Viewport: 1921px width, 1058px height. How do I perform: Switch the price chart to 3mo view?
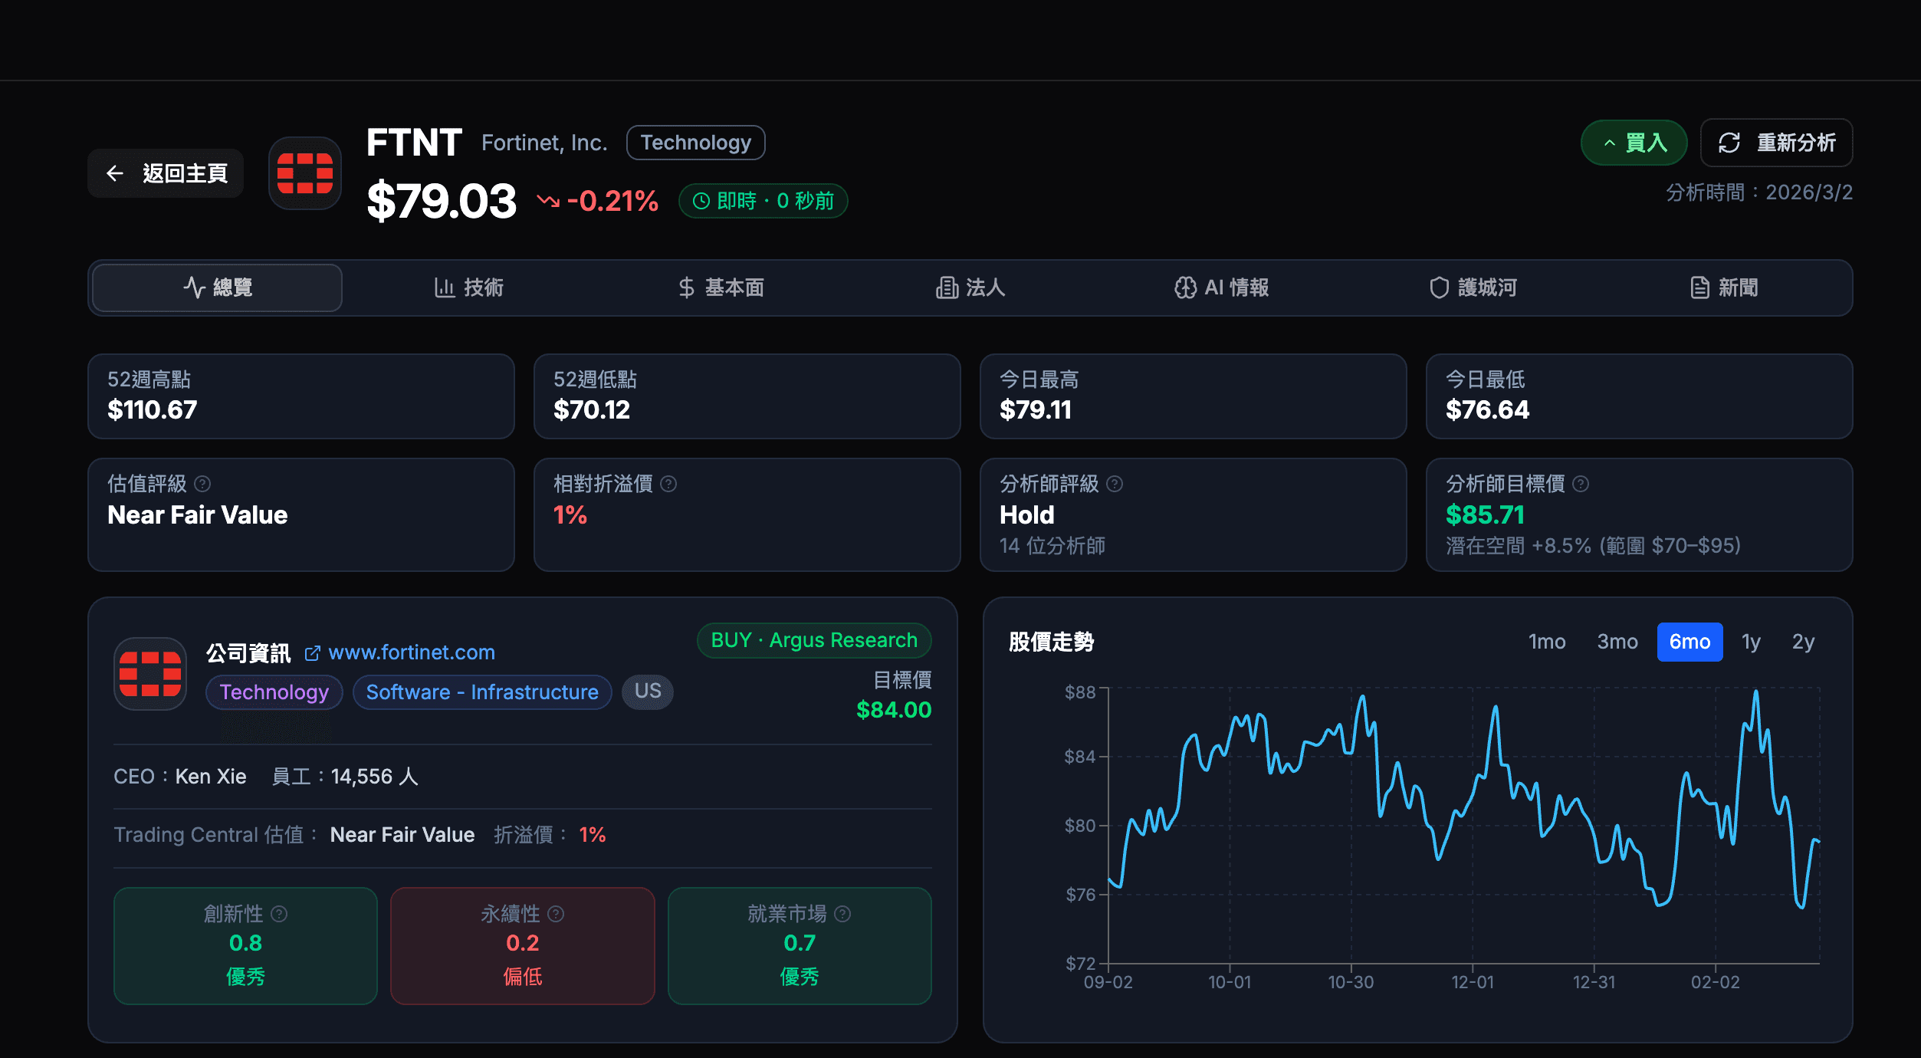[x=1617, y=642]
